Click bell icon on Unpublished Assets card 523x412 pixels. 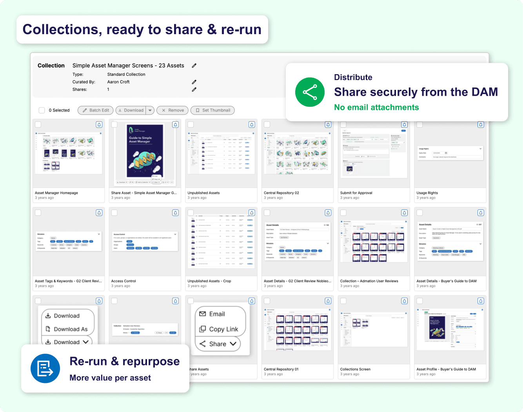click(252, 124)
